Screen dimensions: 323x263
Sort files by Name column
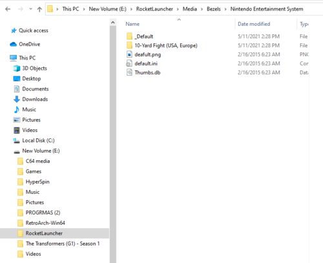[132, 24]
